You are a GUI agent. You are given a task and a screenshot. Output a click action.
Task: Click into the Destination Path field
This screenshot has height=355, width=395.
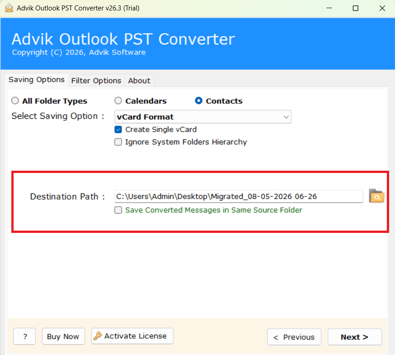[239, 197]
